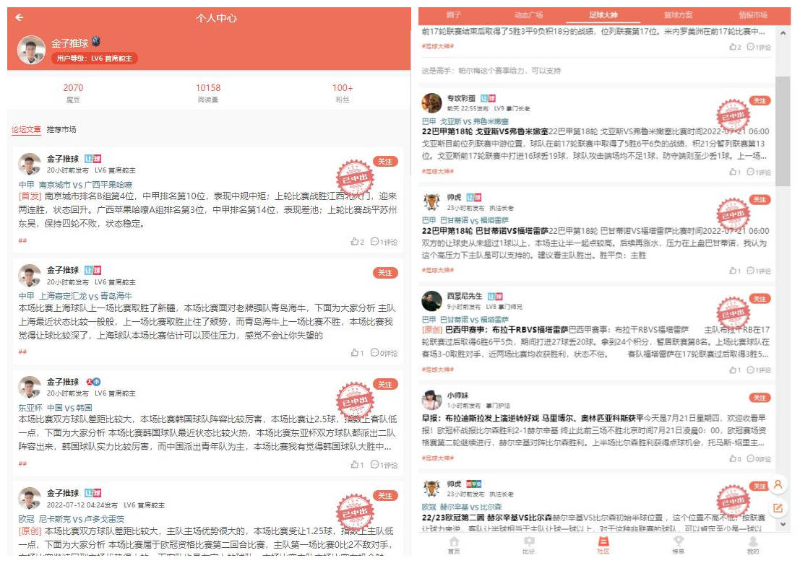Viewport: 800px width, 563px height.
Task: Toggle 关注 for user 专攻彩蛋
Action: pyautogui.click(x=760, y=100)
